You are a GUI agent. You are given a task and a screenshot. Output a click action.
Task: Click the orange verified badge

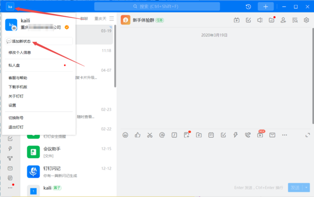pos(67,27)
